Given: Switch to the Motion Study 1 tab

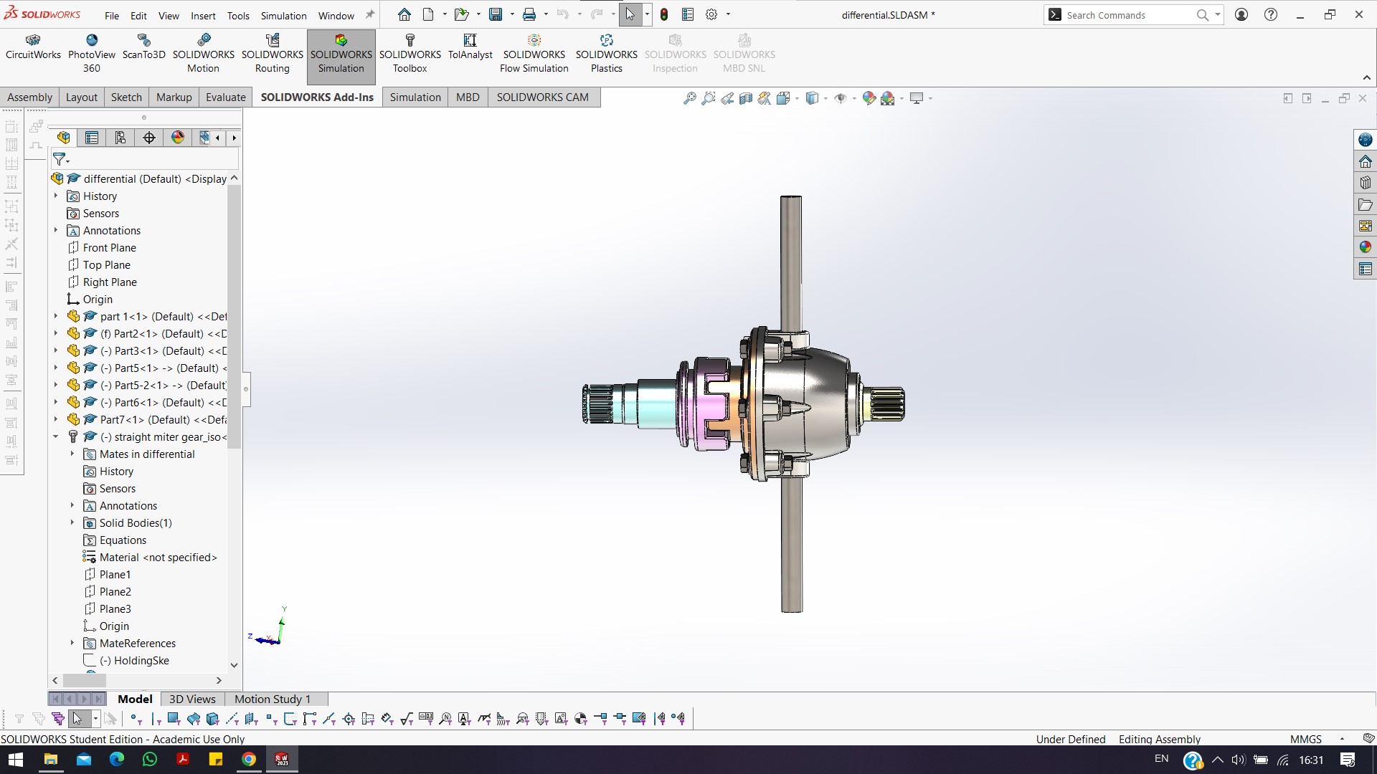Looking at the screenshot, I should [x=273, y=699].
